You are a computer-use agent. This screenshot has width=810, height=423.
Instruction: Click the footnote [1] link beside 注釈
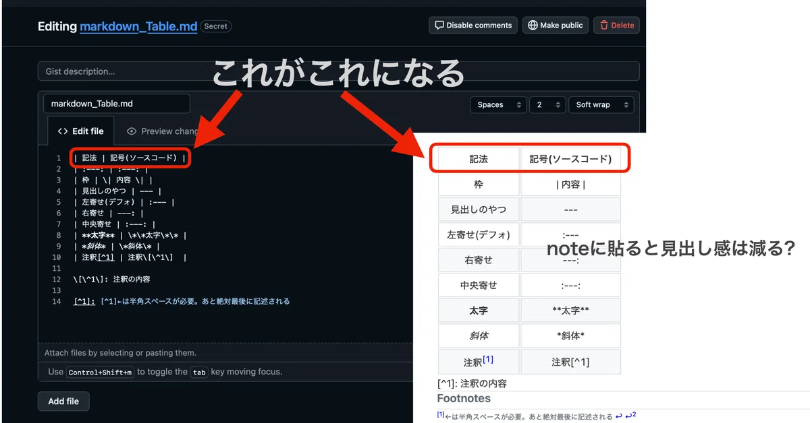[487, 359]
